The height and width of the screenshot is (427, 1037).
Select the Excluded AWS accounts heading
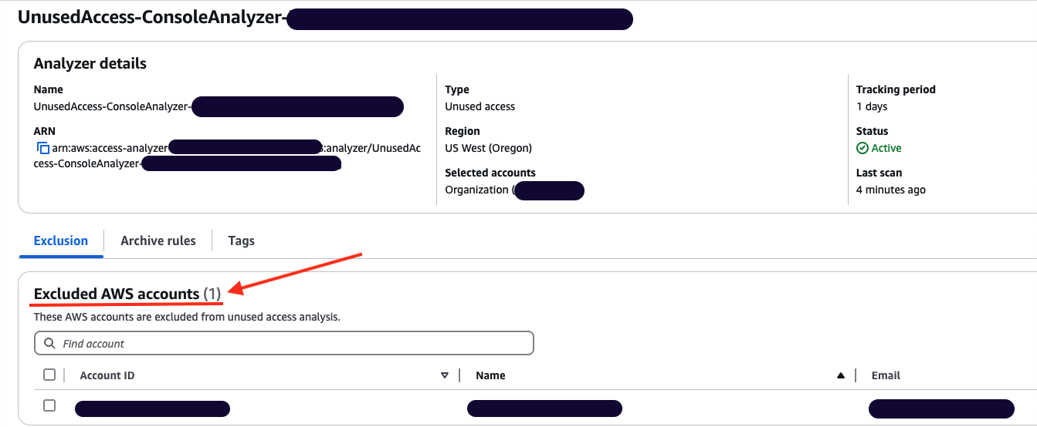coord(127,294)
